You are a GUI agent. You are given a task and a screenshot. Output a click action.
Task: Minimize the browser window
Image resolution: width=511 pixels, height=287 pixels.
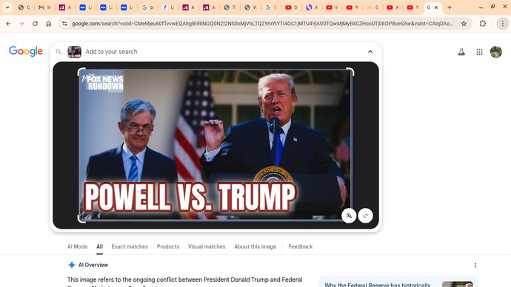click(x=481, y=7)
